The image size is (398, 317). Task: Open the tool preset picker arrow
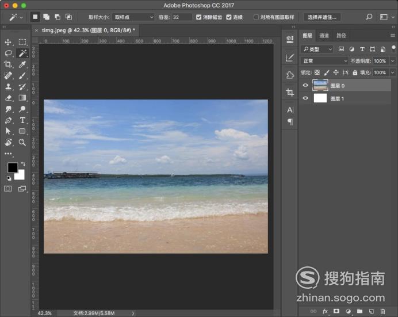point(21,17)
